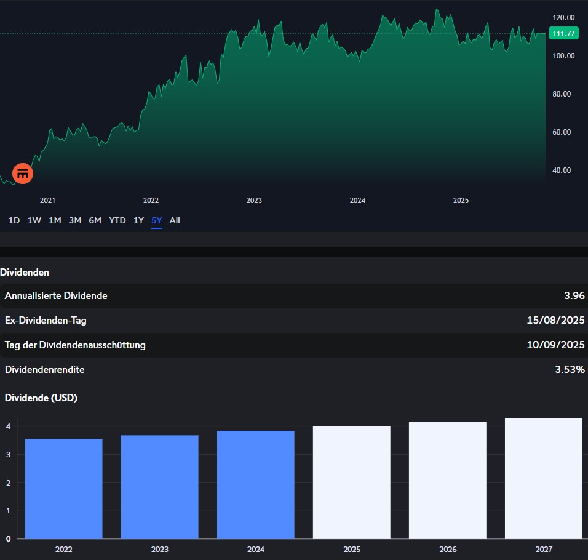Select the active 5Y range tab
588x560 pixels.
(156, 220)
